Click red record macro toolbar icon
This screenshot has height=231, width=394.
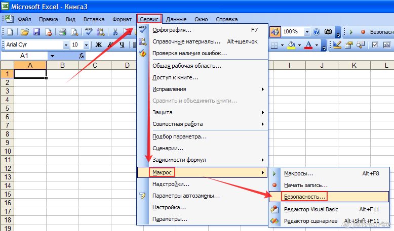[x=363, y=32]
